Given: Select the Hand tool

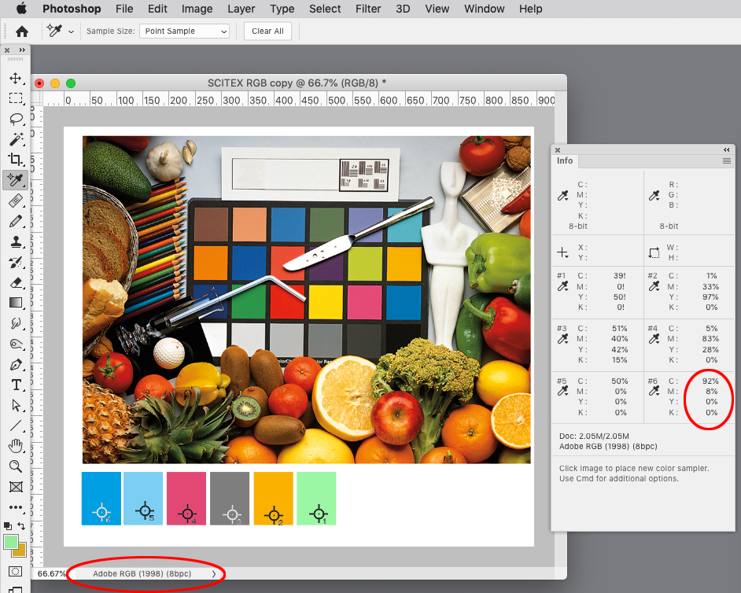Looking at the screenshot, I should coord(16,446).
